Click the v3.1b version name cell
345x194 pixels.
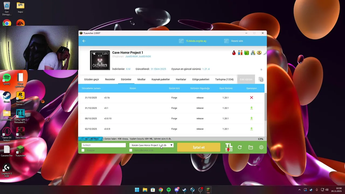coord(107,98)
